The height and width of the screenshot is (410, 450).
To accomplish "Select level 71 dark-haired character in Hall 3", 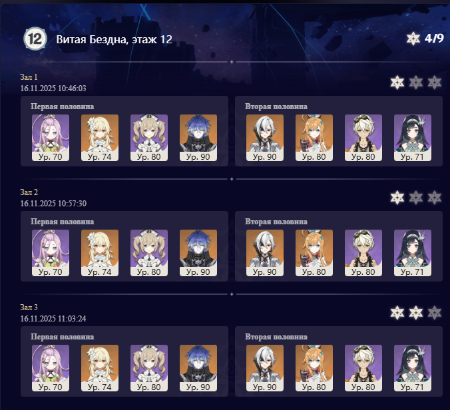I will coord(413,368).
